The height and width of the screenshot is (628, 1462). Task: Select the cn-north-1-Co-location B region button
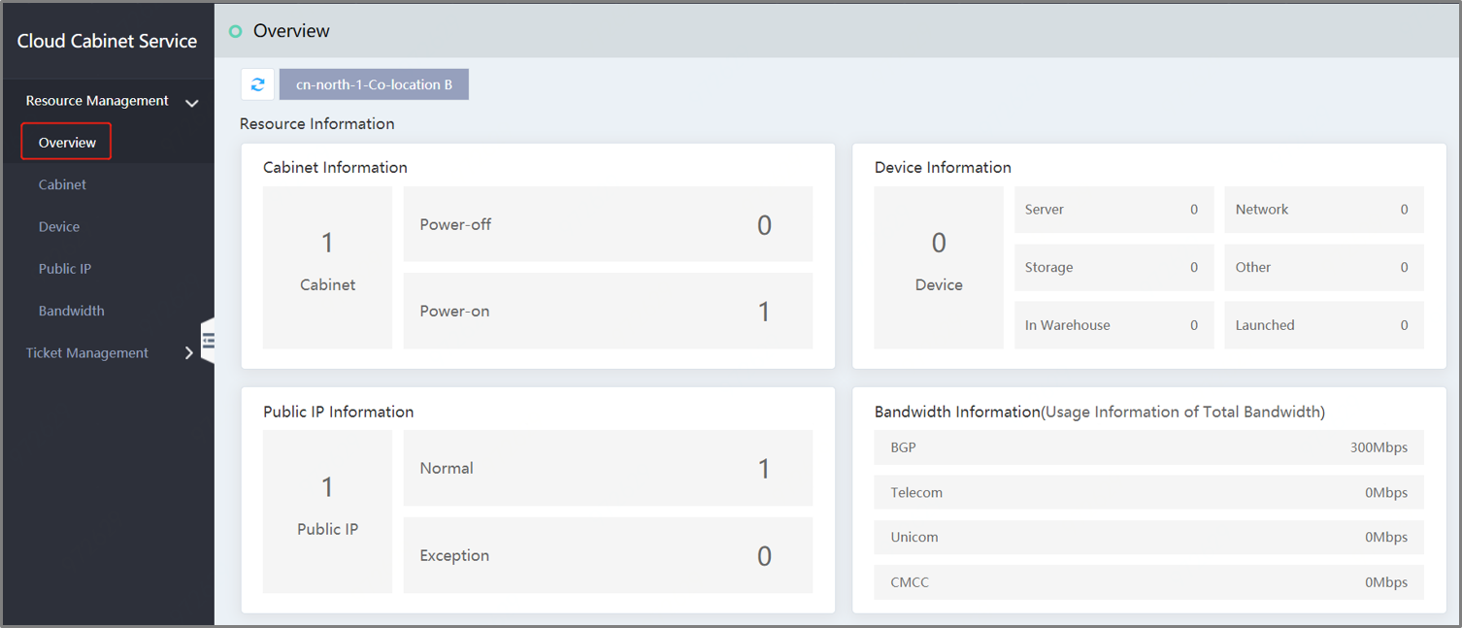(374, 84)
